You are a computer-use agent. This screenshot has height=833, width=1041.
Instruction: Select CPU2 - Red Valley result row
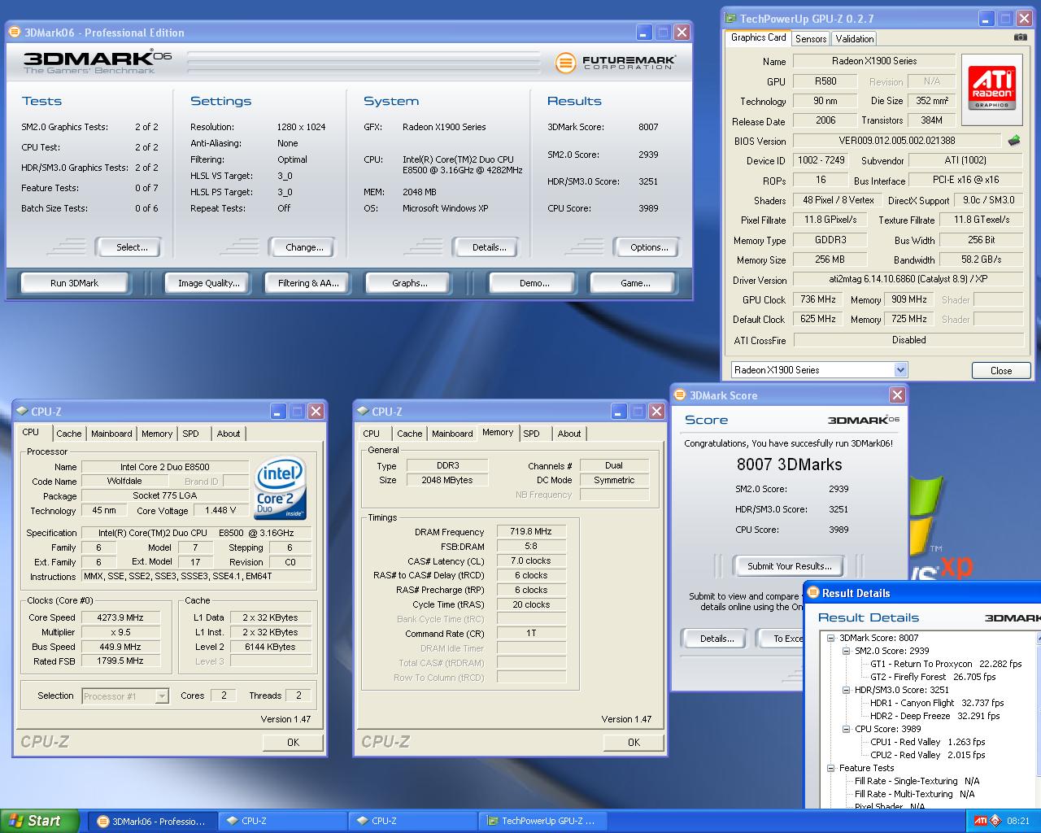[x=927, y=755]
